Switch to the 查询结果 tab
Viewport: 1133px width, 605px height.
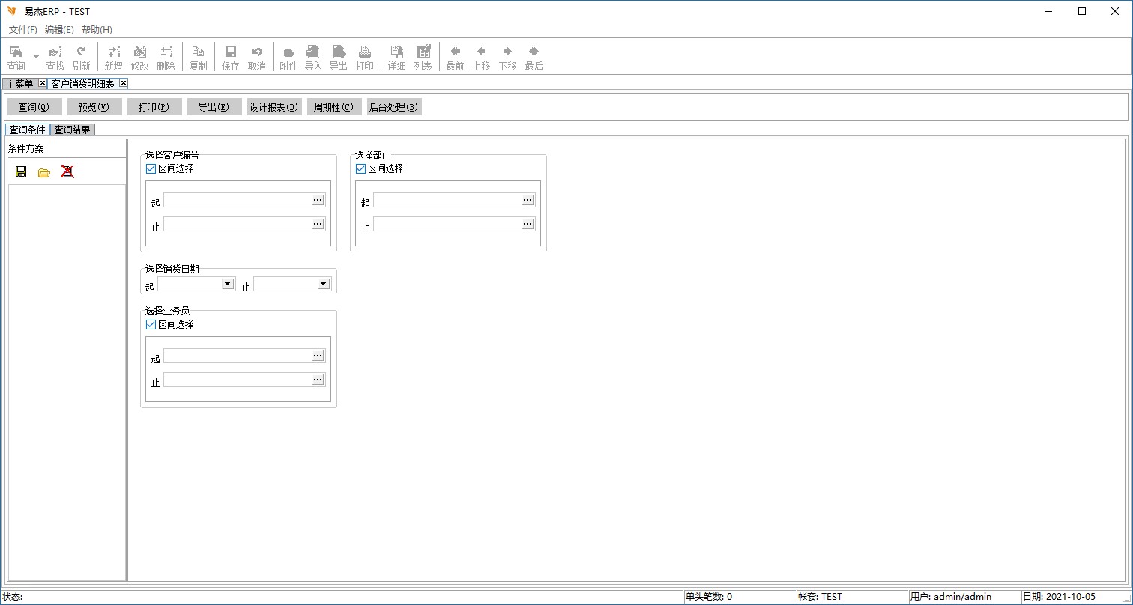72,130
